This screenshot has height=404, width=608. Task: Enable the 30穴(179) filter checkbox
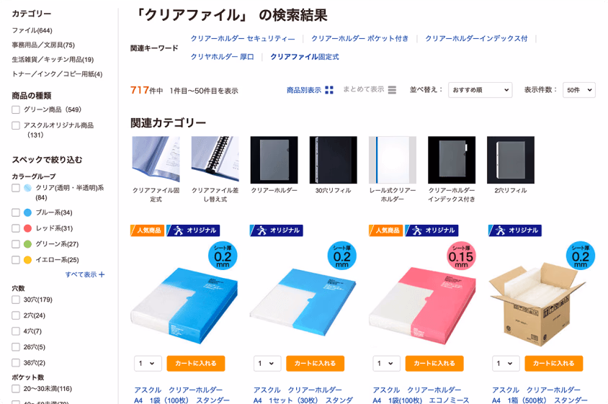click(16, 300)
